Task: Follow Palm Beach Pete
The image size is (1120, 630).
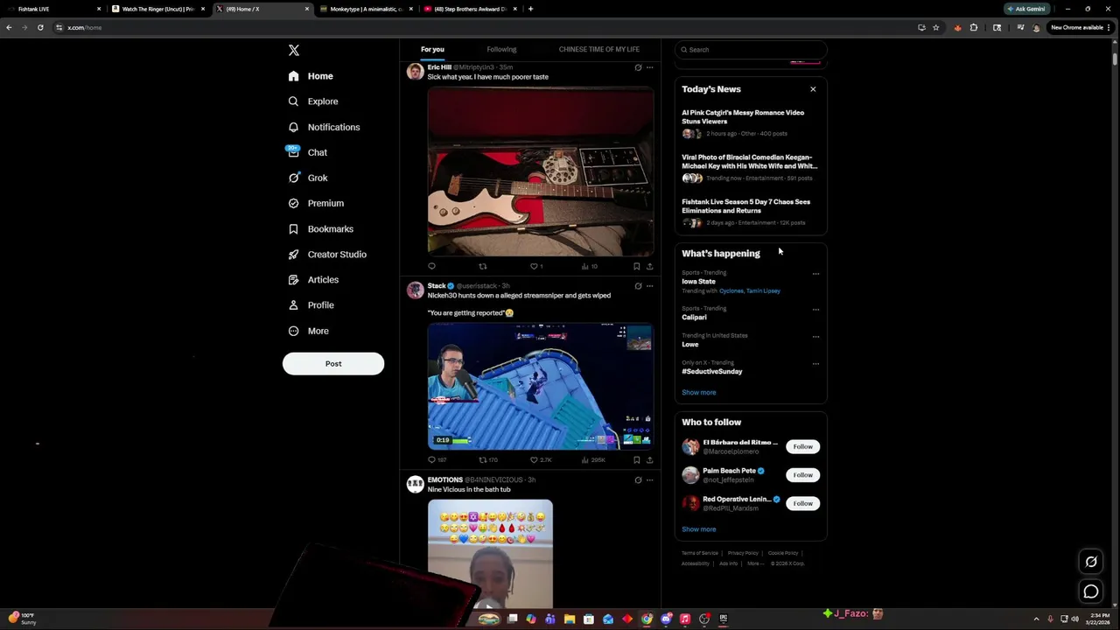Action: (802, 475)
